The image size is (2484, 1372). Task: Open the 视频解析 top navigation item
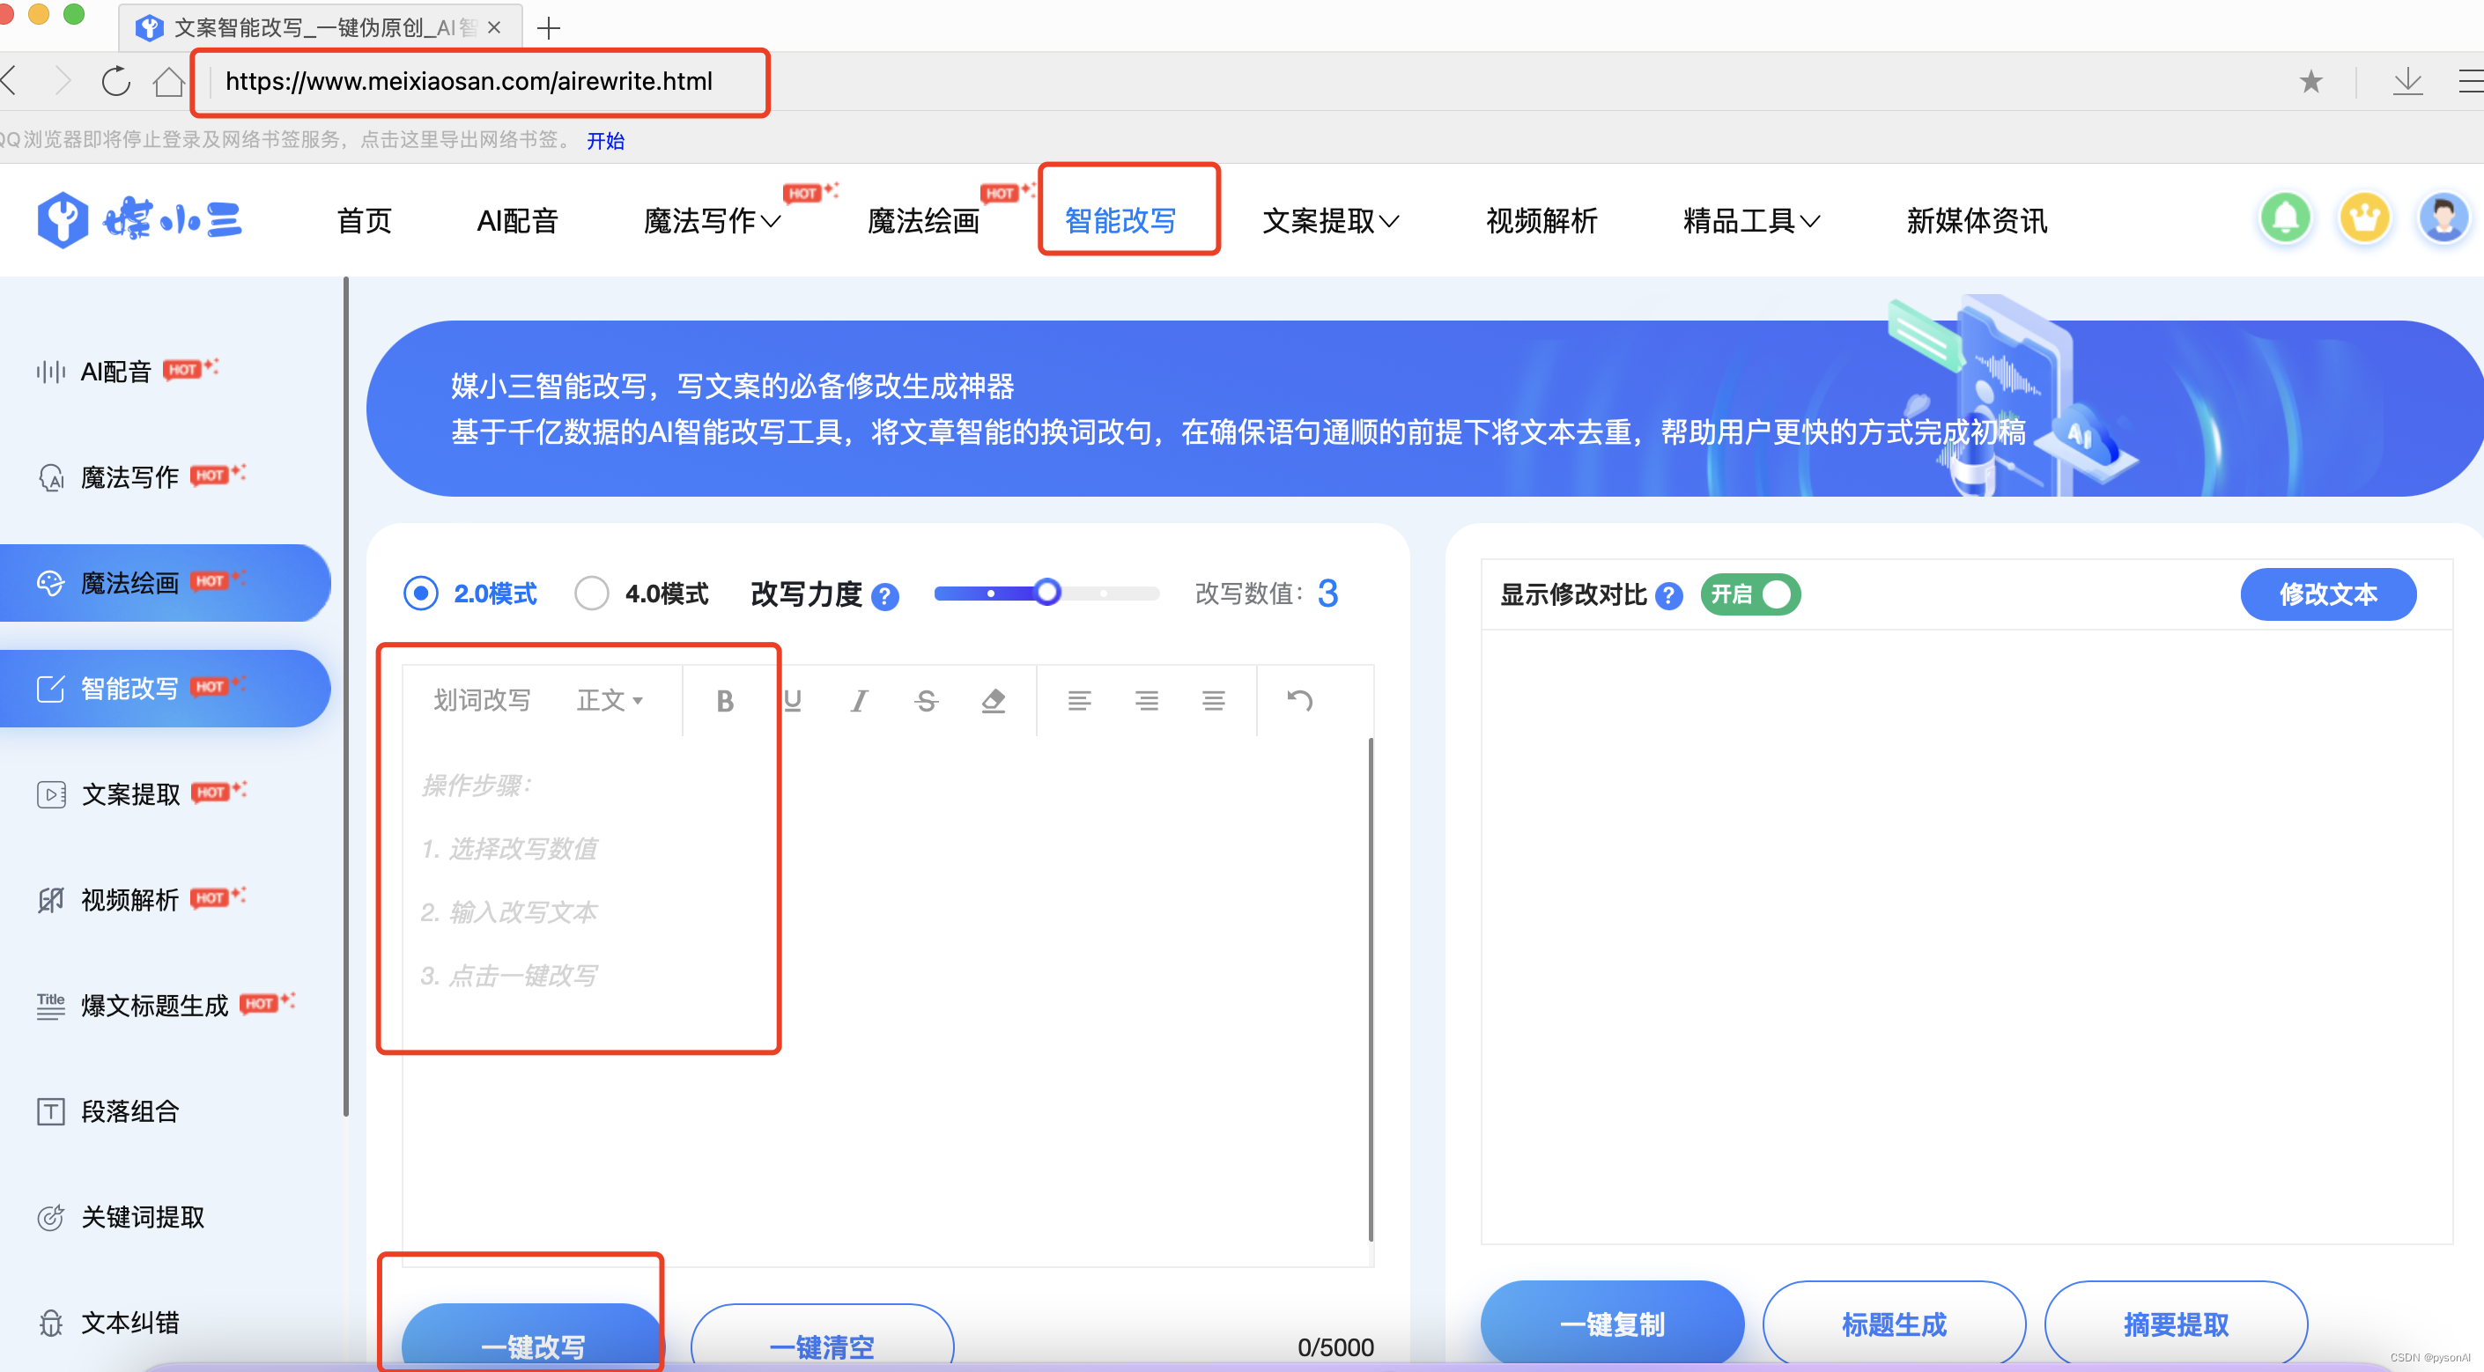coord(1541,221)
